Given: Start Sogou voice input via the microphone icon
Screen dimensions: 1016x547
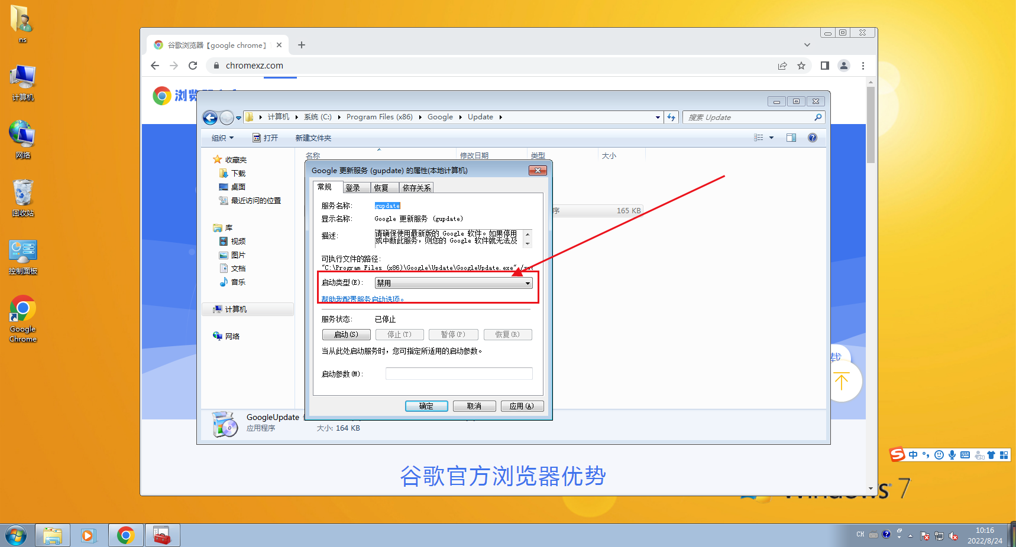Looking at the screenshot, I should click(952, 454).
